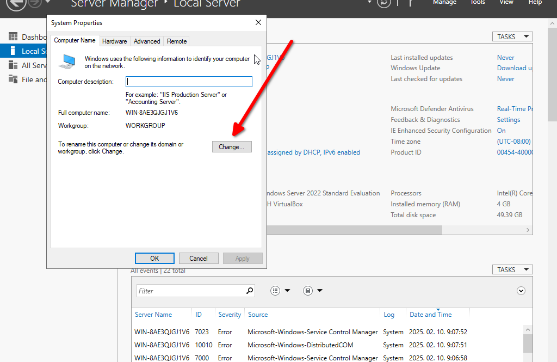Click the events list criteria icon
The image size is (557, 362).
click(276, 291)
